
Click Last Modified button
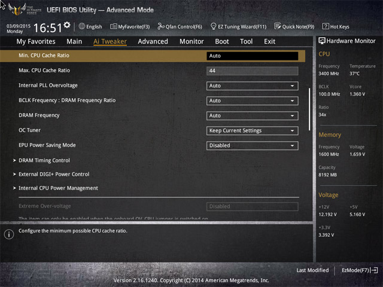click(312, 270)
